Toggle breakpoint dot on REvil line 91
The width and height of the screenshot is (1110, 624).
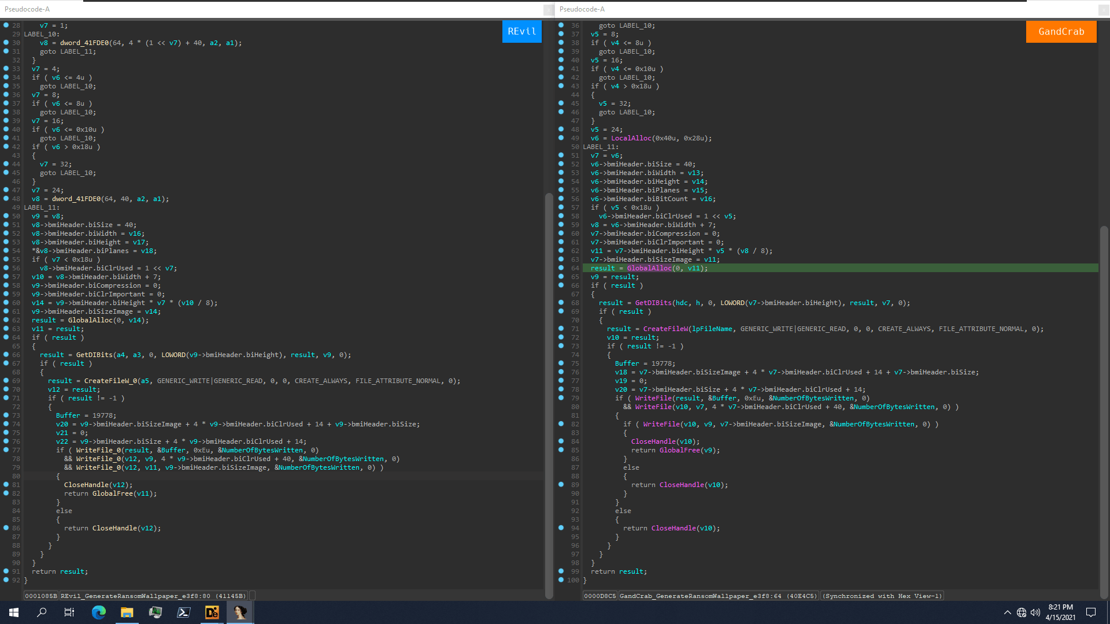click(x=6, y=571)
